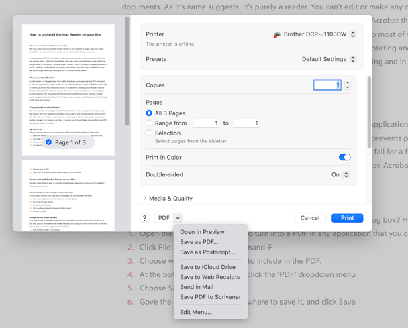Click the 'Copies' label
The image size is (408, 328).
point(155,85)
